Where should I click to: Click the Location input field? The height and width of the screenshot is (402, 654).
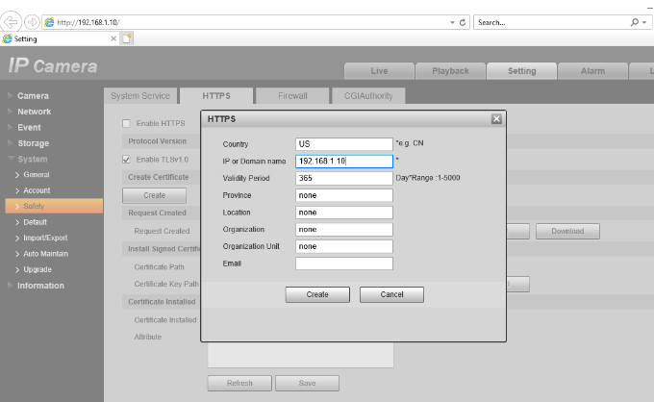click(x=344, y=213)
